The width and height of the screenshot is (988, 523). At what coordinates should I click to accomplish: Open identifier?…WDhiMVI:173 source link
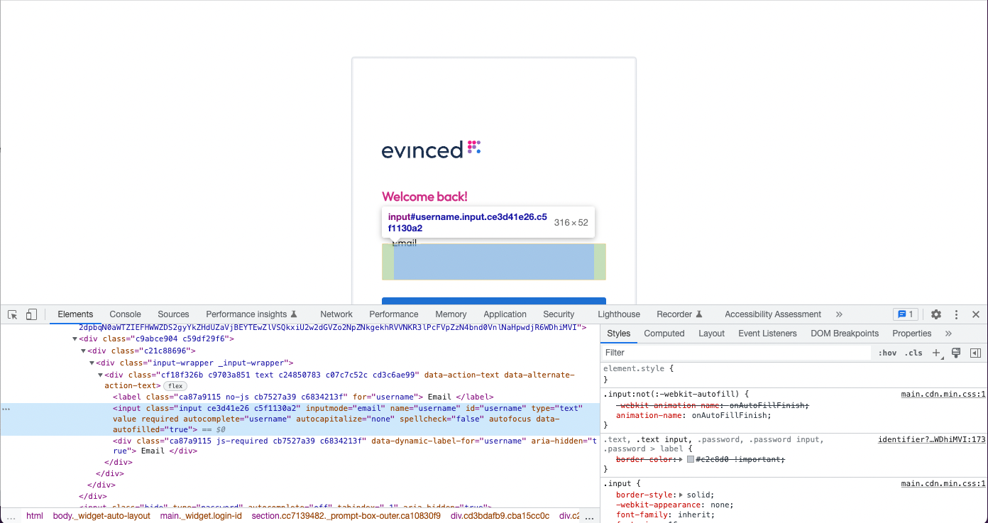point(932,440)
